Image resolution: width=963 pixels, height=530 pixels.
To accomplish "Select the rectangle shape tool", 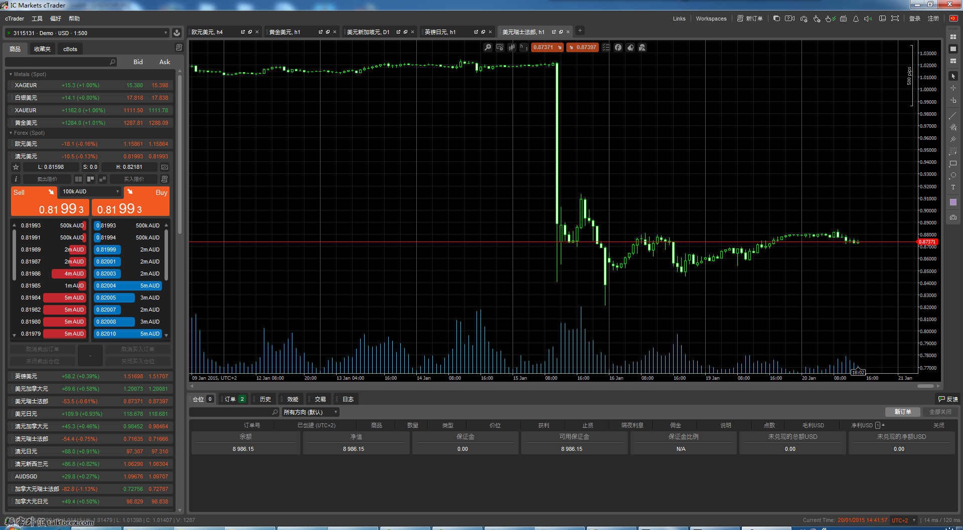I will click(953, 163).
